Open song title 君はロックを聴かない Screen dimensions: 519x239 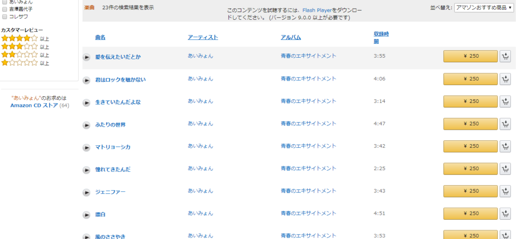121,79
